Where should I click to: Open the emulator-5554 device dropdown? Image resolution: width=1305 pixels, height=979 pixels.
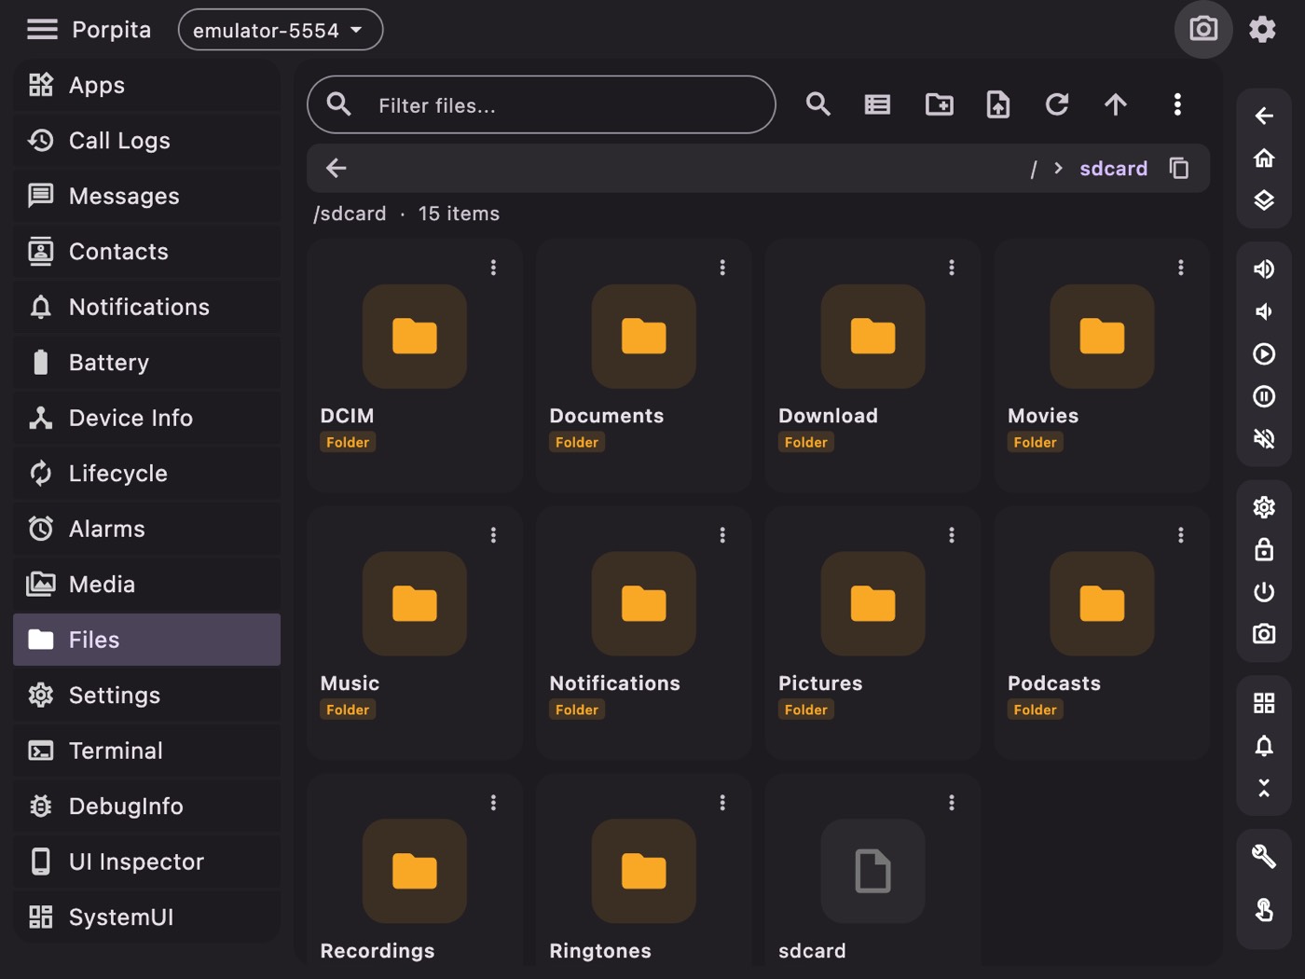280,30
